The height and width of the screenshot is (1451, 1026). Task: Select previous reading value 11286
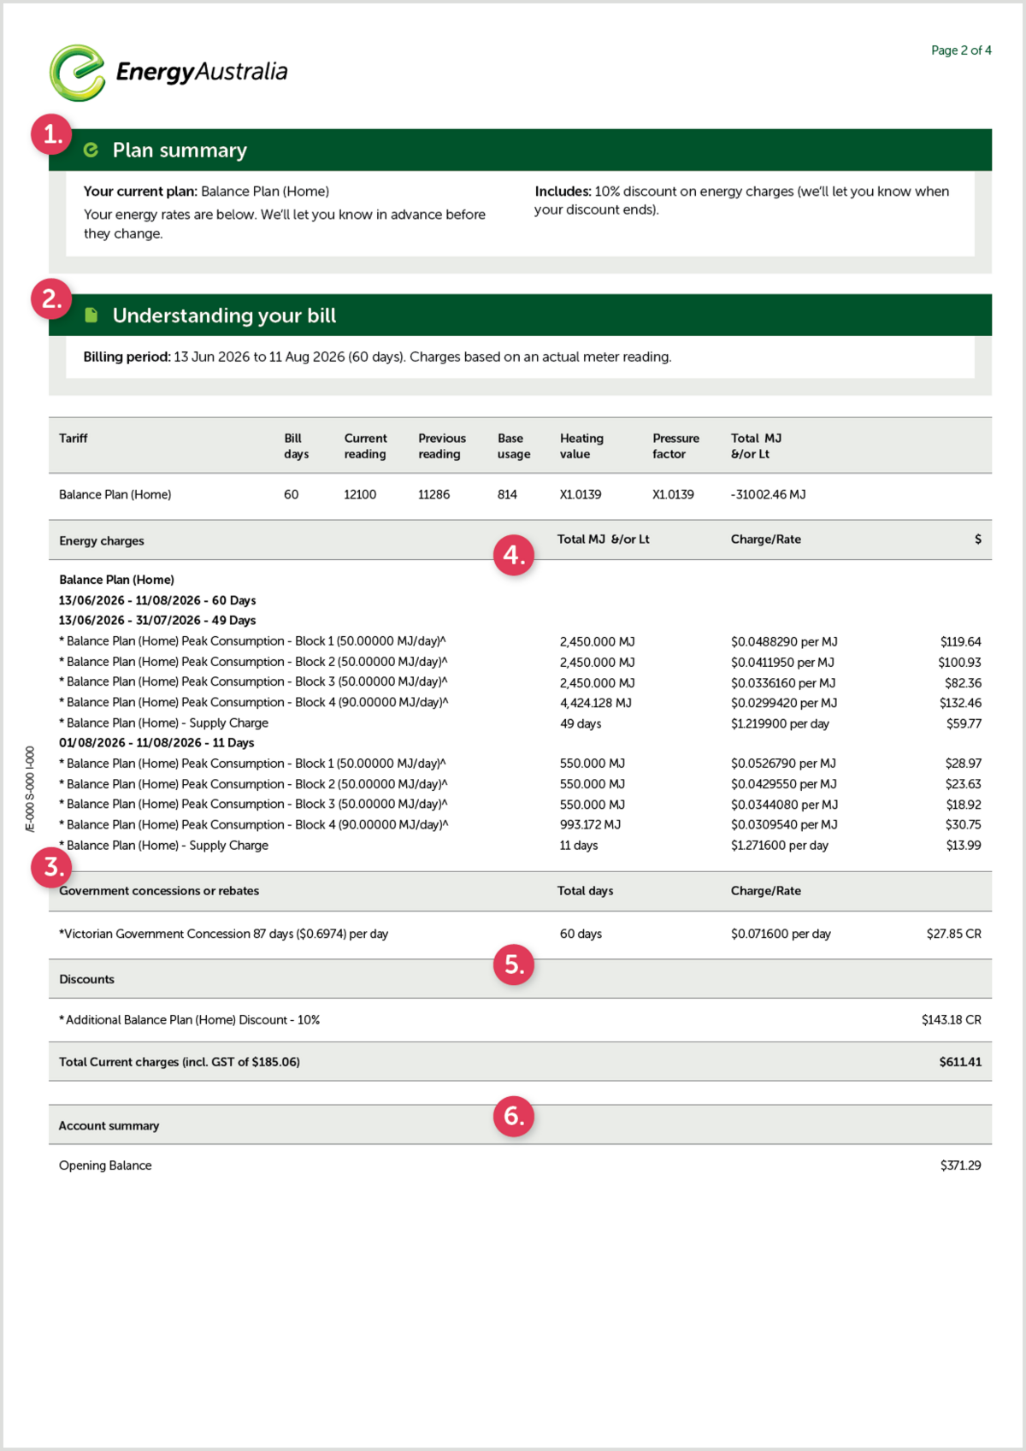click(x=433, y=494)
